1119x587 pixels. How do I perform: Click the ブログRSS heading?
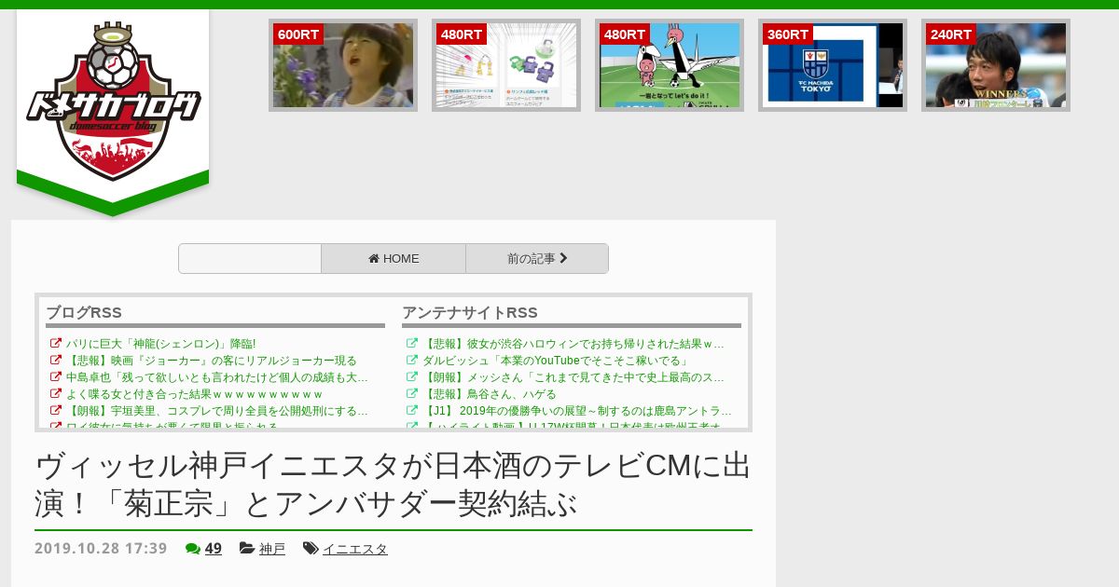click(x=84, y=312)
